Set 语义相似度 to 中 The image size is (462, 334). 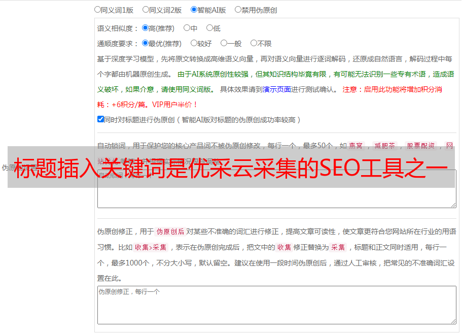187,28
